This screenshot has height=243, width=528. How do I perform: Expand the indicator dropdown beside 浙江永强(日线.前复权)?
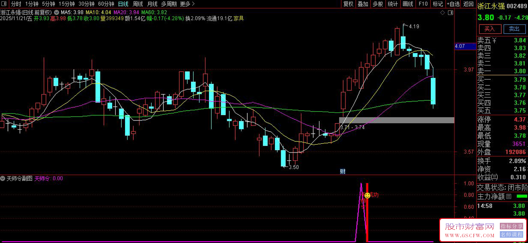click(56, 12)
